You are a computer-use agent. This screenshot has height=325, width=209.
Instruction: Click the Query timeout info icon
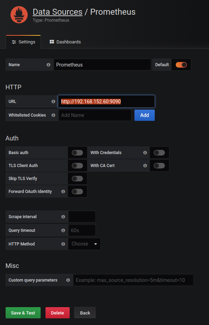[x=63, y=230]
